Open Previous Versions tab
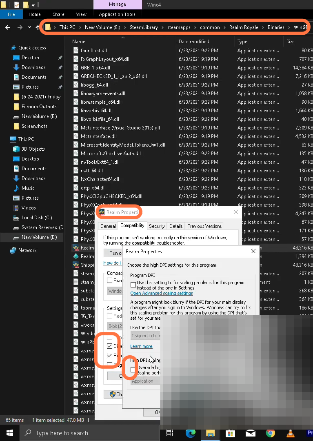The image size is (313, 441). point(204,226)
